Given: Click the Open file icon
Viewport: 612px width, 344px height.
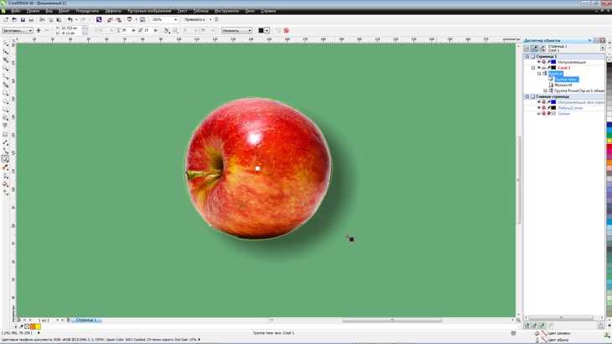Looking at the screenshot, I should pyautogui.click(x=14, y=19).
